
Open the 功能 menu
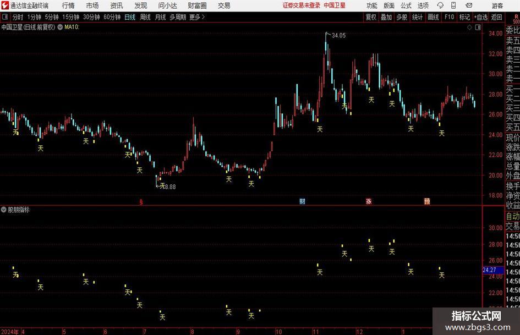[x=372, y=6]
